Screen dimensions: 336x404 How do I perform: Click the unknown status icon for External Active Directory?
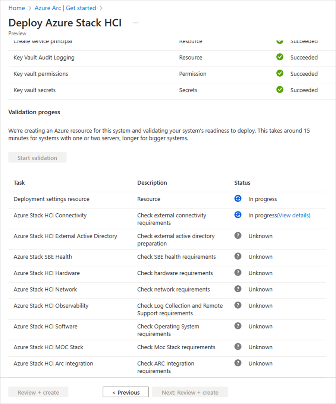pos(238,235)
